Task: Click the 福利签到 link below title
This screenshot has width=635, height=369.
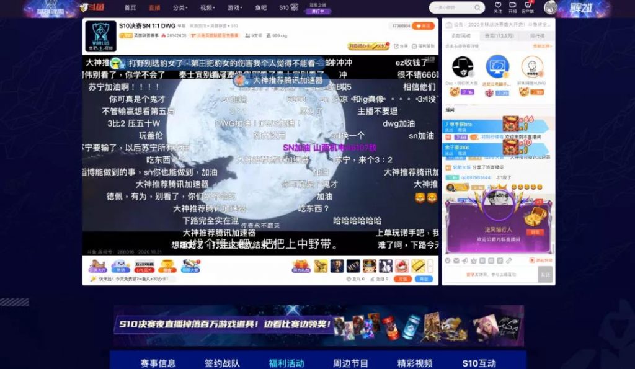Action: point(423,46)
